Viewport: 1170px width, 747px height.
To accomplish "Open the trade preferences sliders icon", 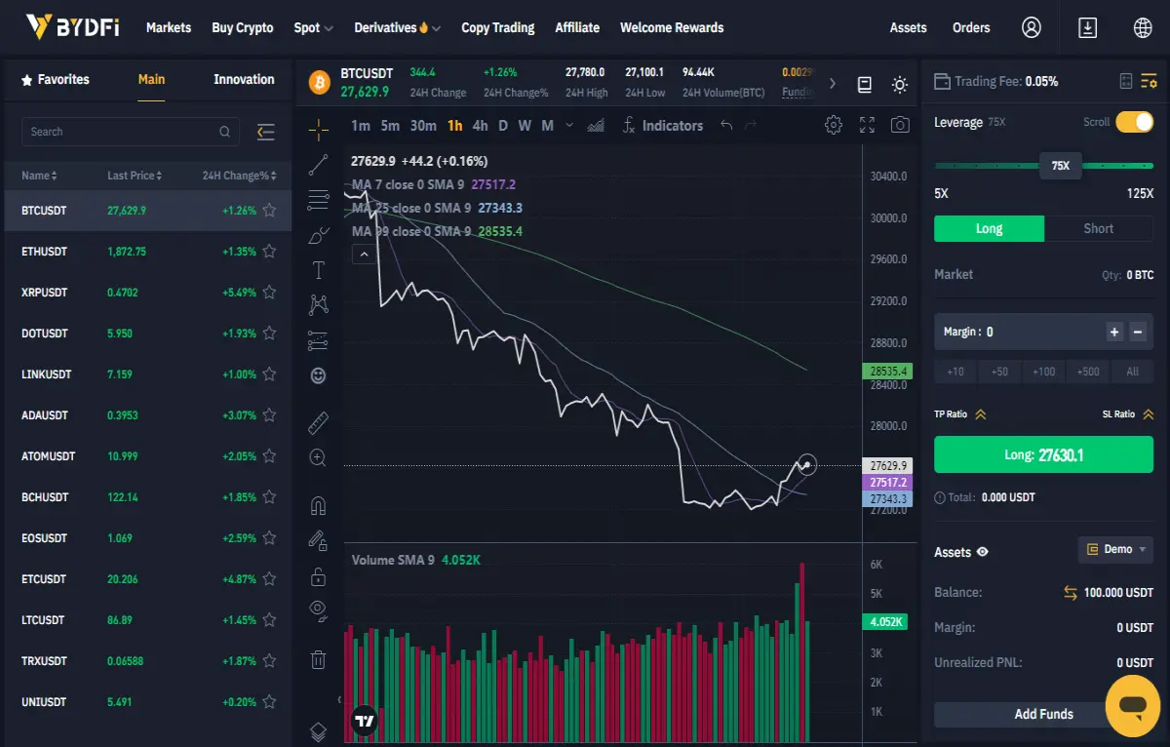I will [x=1150, y=81].
